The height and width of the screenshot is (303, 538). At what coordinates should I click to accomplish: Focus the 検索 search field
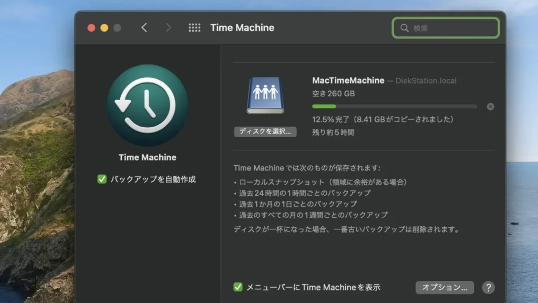(446, 28)
